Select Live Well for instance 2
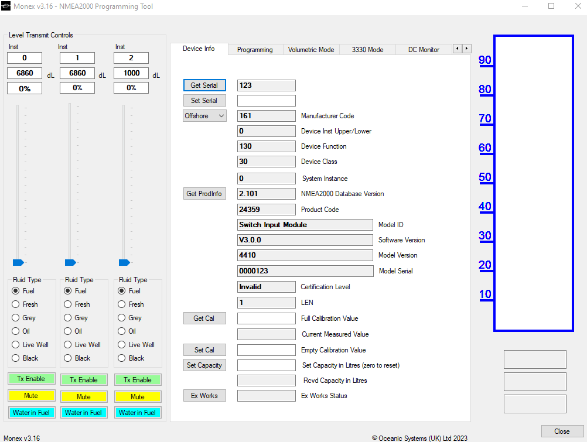Image resolution: width=587 pixels, height=442 pixels. [x=136, y=345]
